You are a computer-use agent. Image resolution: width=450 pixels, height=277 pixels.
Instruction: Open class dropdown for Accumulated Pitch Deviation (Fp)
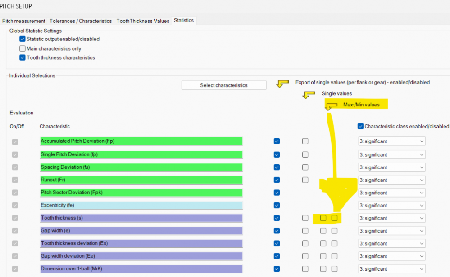tap(391, 141)
